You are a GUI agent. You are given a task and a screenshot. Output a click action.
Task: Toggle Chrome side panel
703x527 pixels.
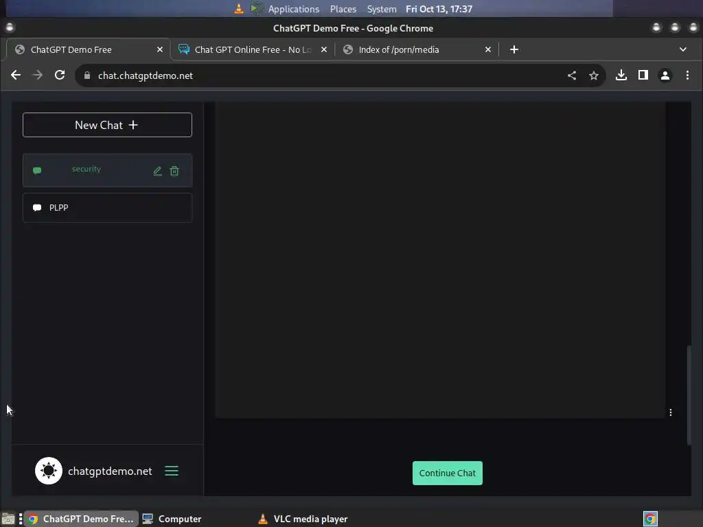pyautogui.click(x=643, y=75)
